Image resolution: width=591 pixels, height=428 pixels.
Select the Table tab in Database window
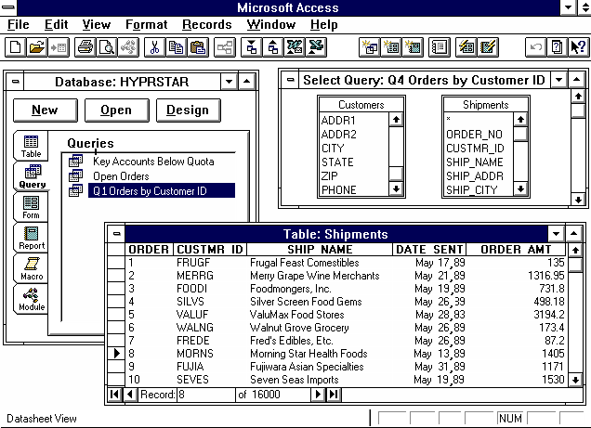pyautogui.click(x=31, y=147)
